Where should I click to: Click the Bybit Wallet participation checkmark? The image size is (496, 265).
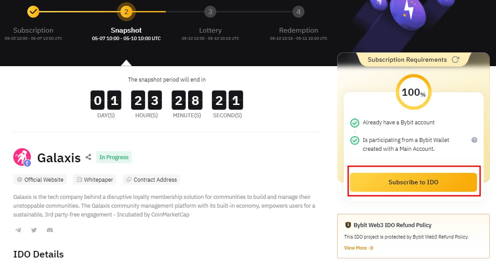pyautogui.click(x=354, y=140)
